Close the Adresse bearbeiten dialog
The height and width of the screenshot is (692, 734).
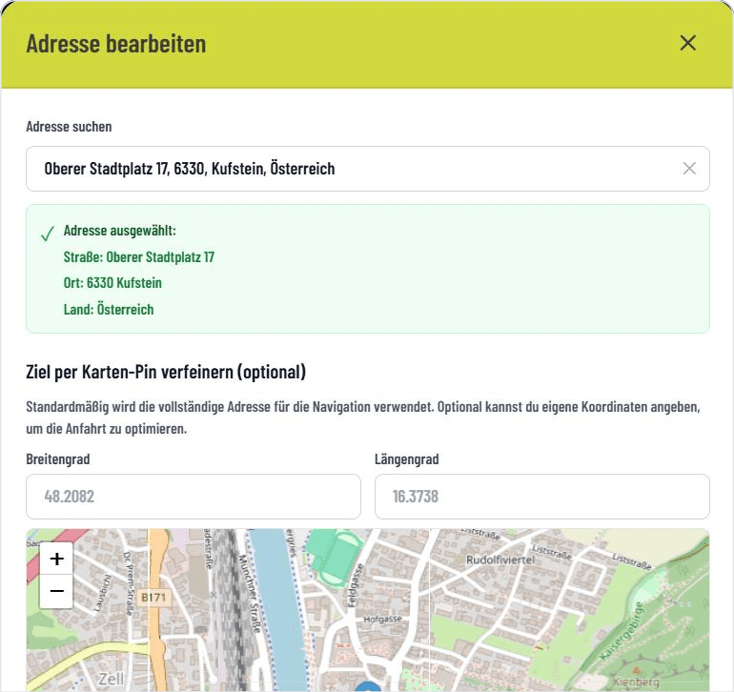687,43
